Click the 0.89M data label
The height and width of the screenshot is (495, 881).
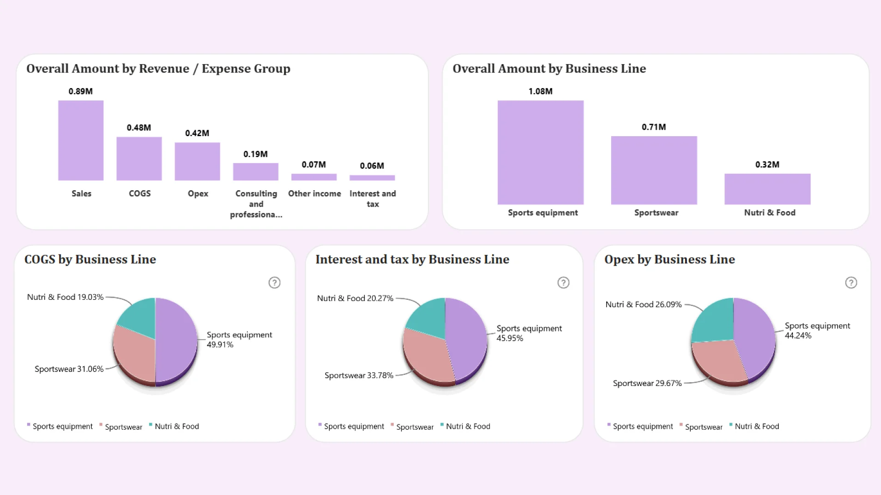pyautogui.click(x=81, y=91)
